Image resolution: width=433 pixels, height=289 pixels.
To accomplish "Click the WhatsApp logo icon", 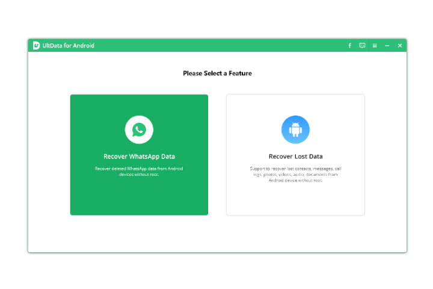I will 139,129.
